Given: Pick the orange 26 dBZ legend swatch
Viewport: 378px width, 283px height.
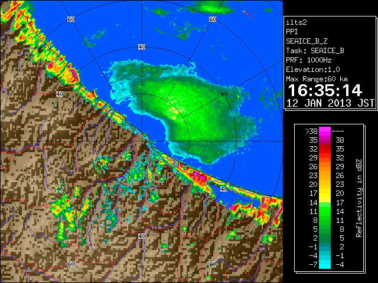Looking at the screenshot, I should click(325, 166).
